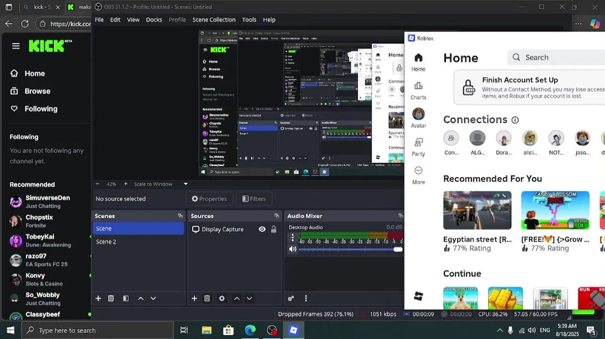Open Roblox Charts sidebar icon

coord(418,90)
